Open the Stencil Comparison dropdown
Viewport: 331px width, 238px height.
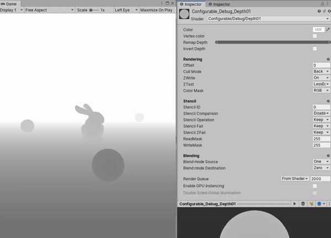[321, 113]
